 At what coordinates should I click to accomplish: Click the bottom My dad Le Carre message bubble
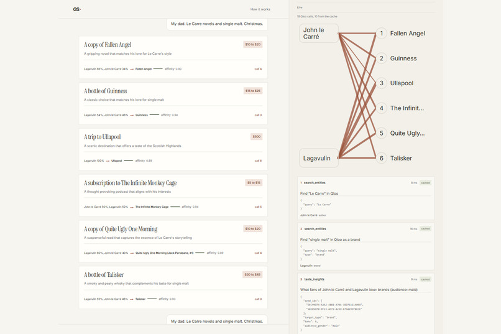coord(217,320)
